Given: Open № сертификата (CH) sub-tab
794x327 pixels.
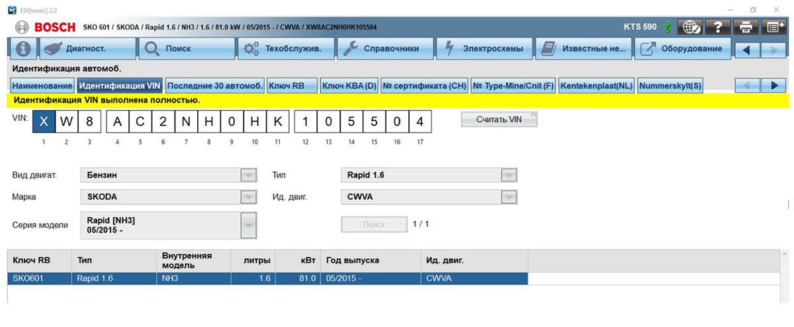Looking at the screenshot, I should (x=425, y=86).
